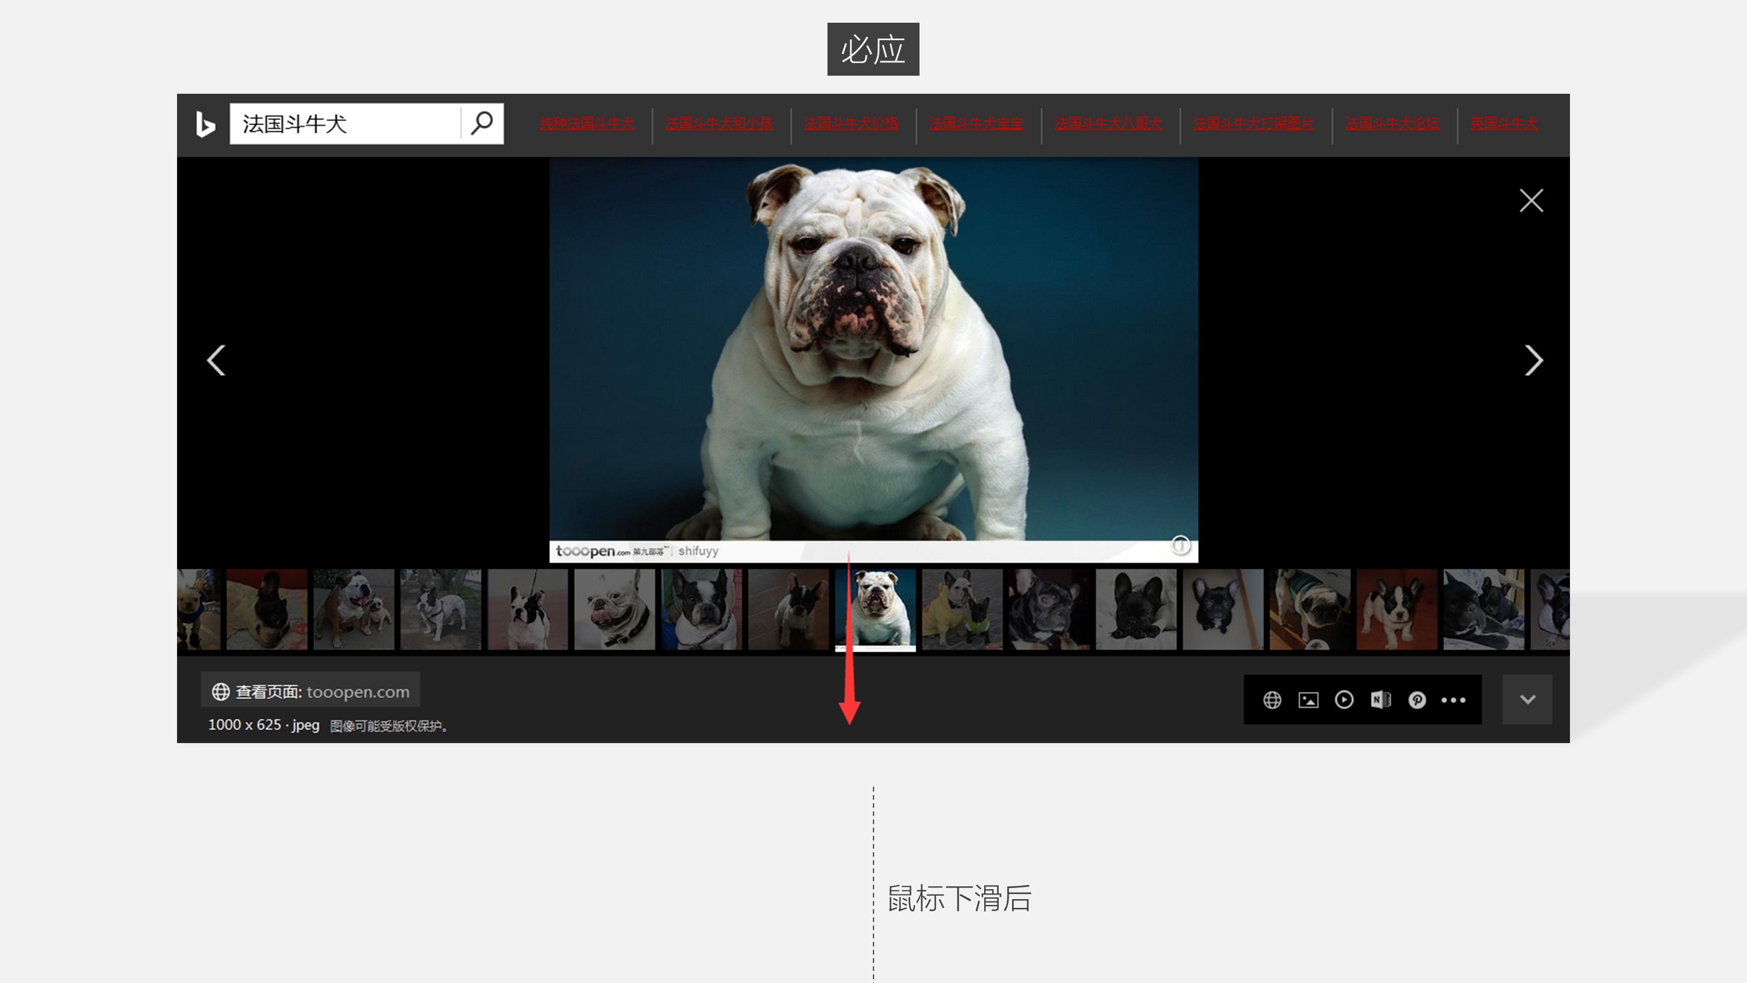1747x983 pixels.
Task: Go to the next image arrow
Action: pyautogui.click(x=1533, y=360)
